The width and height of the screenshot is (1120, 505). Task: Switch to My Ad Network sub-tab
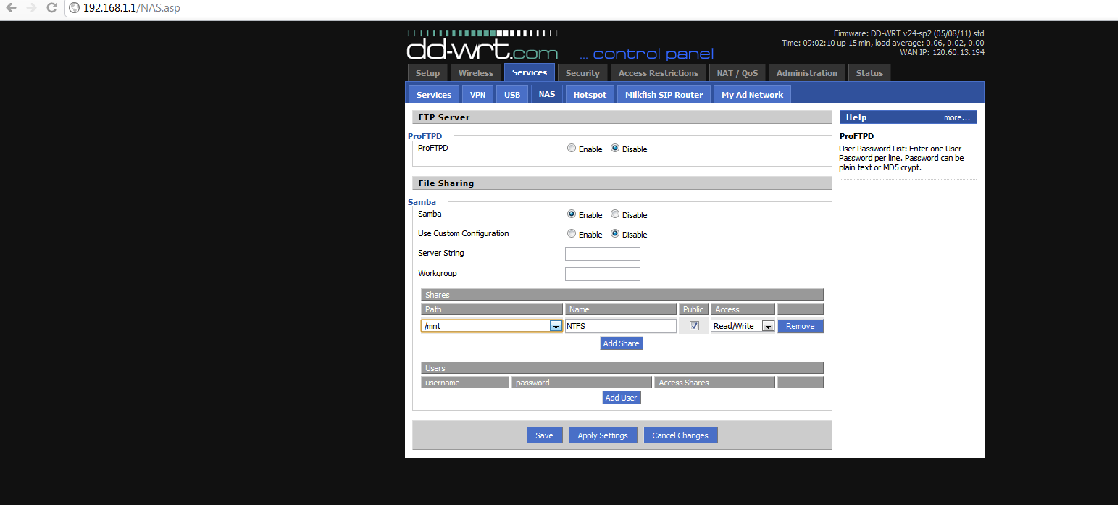click(753, 95)
